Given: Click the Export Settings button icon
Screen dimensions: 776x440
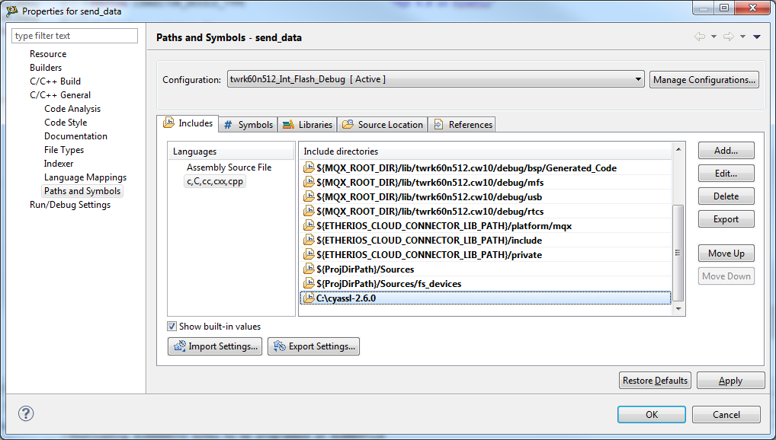Looking at the screenshot, I should click(280, 346).
